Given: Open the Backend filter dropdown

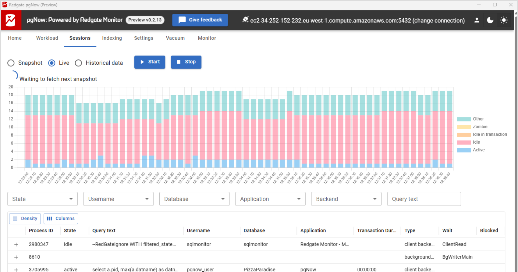Looking at the screenshot, I should pyautogui.click(x=346, y=199).
